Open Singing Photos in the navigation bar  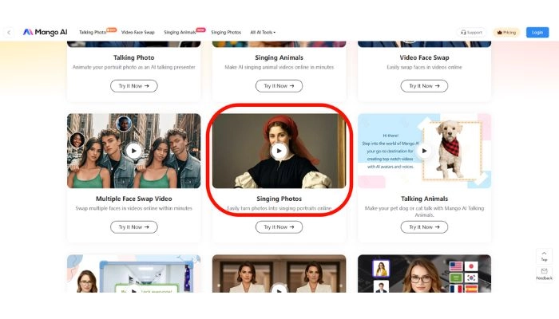[x=226, y=32]
